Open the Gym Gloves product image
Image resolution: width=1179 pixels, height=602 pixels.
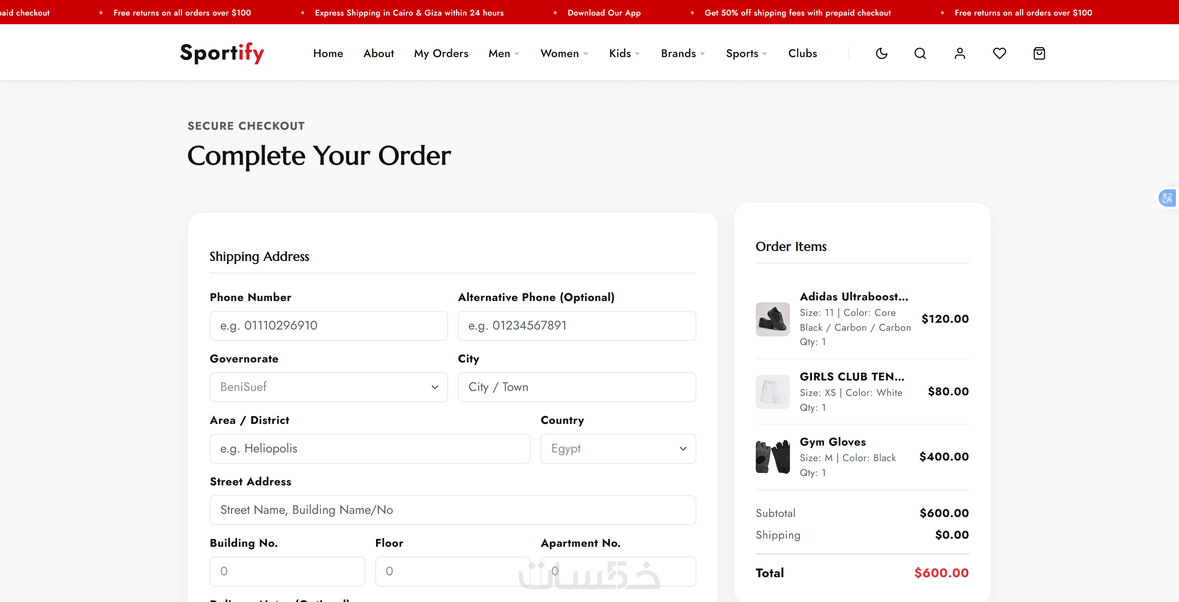[773, 457]
